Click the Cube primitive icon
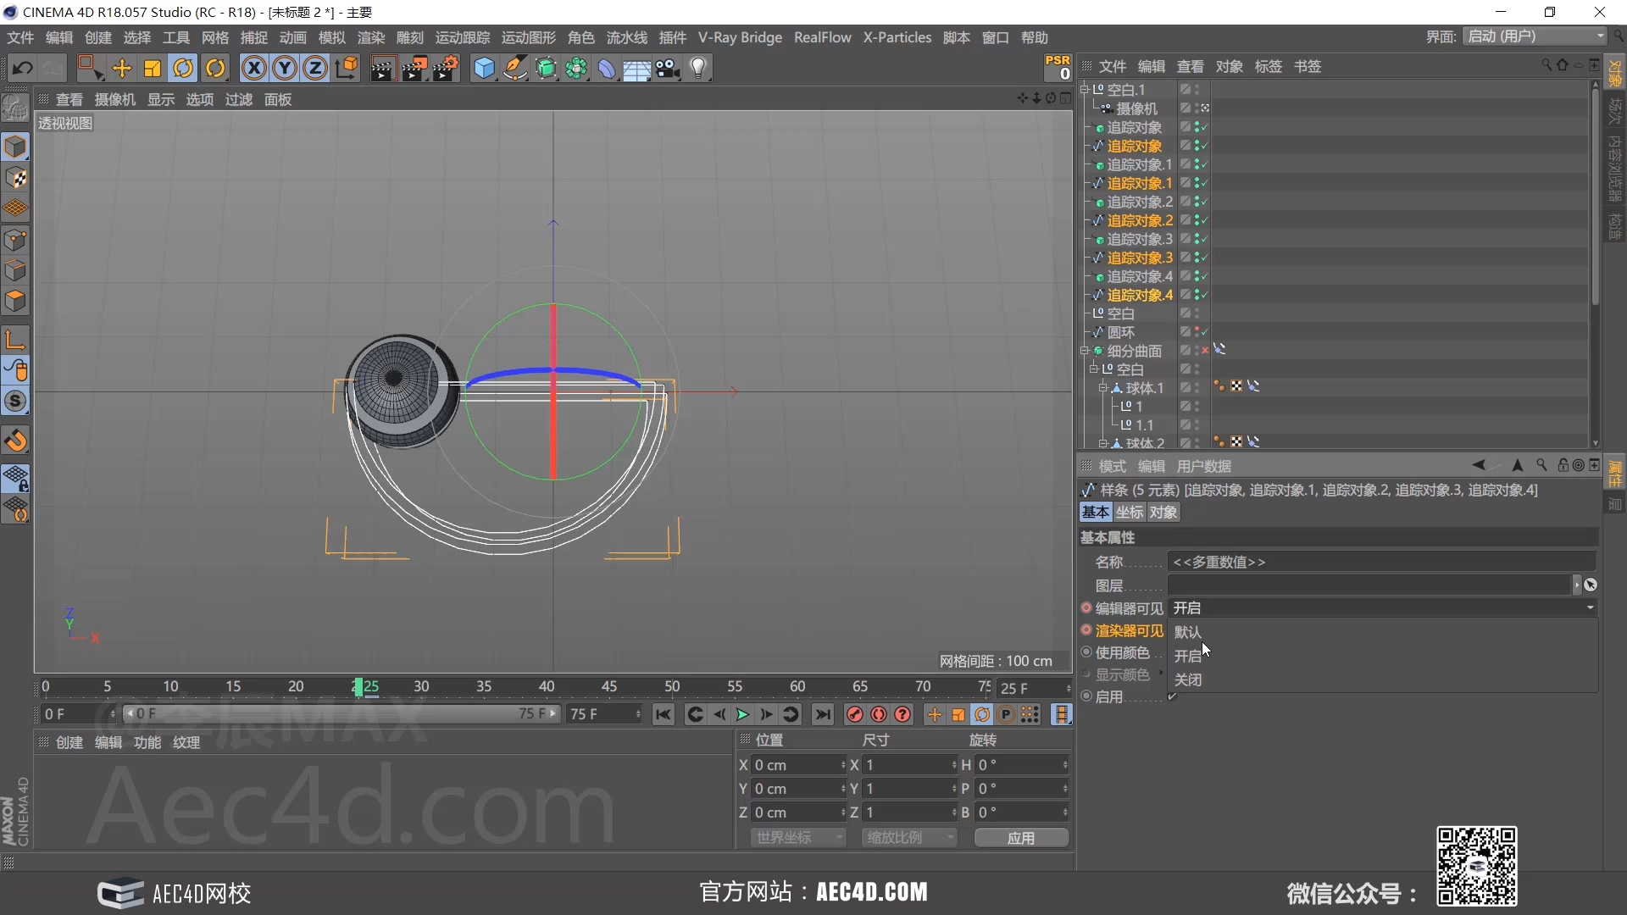1627x915 pixels. pos(484,69)
